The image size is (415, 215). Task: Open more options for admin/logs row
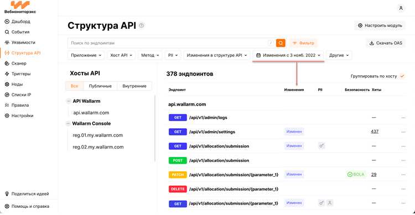pos(403,118)
